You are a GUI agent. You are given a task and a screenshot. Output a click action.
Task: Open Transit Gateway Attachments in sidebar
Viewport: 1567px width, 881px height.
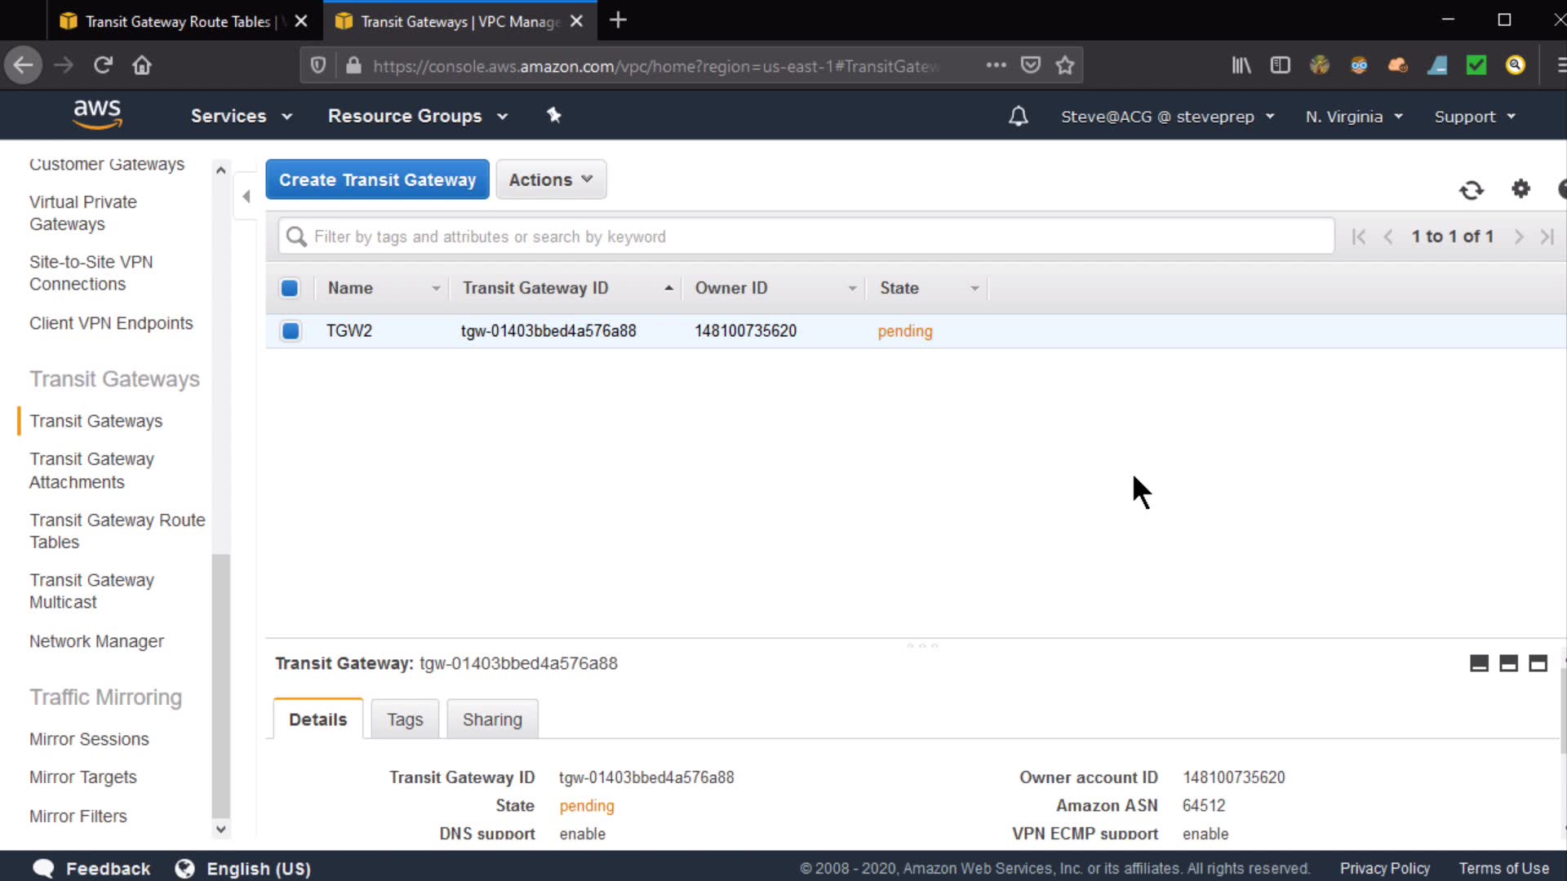(x=91, y=471)
